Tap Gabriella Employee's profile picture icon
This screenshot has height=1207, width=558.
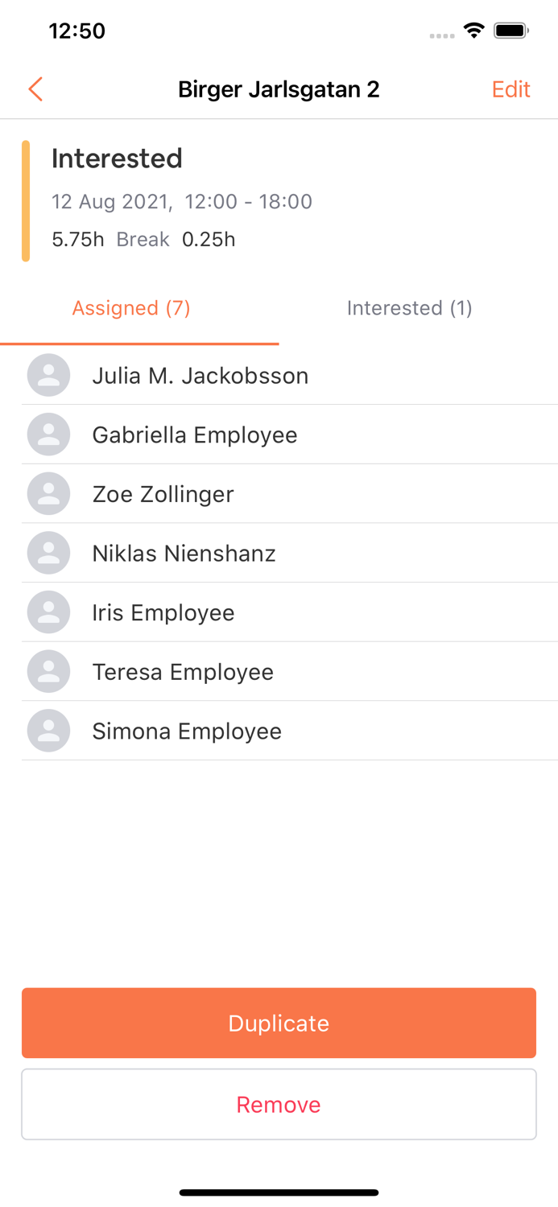48,435
